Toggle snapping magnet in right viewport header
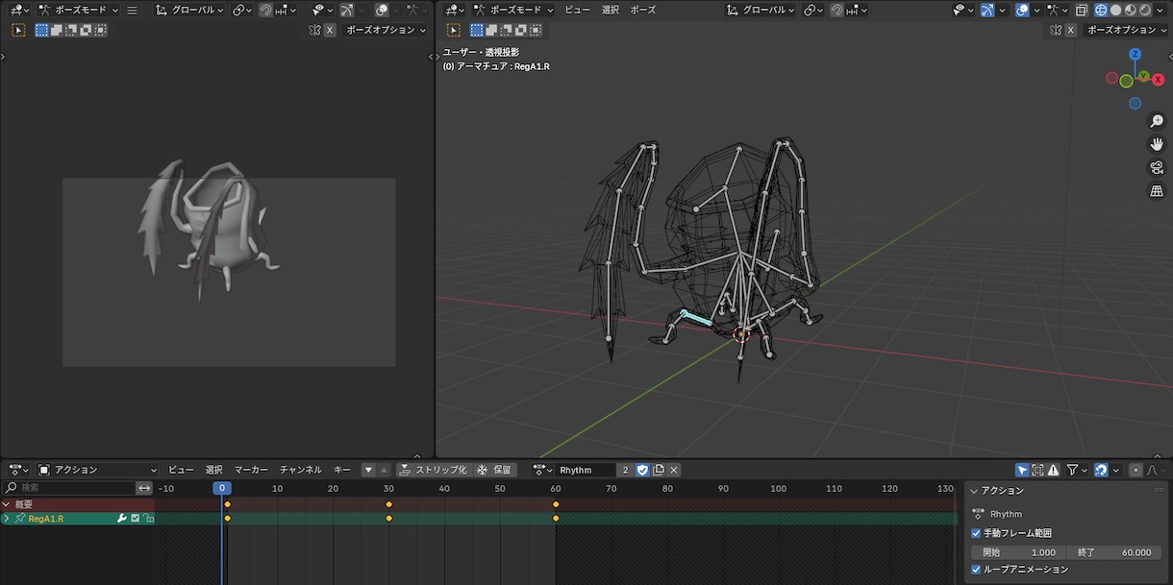 tap(836, 11)
